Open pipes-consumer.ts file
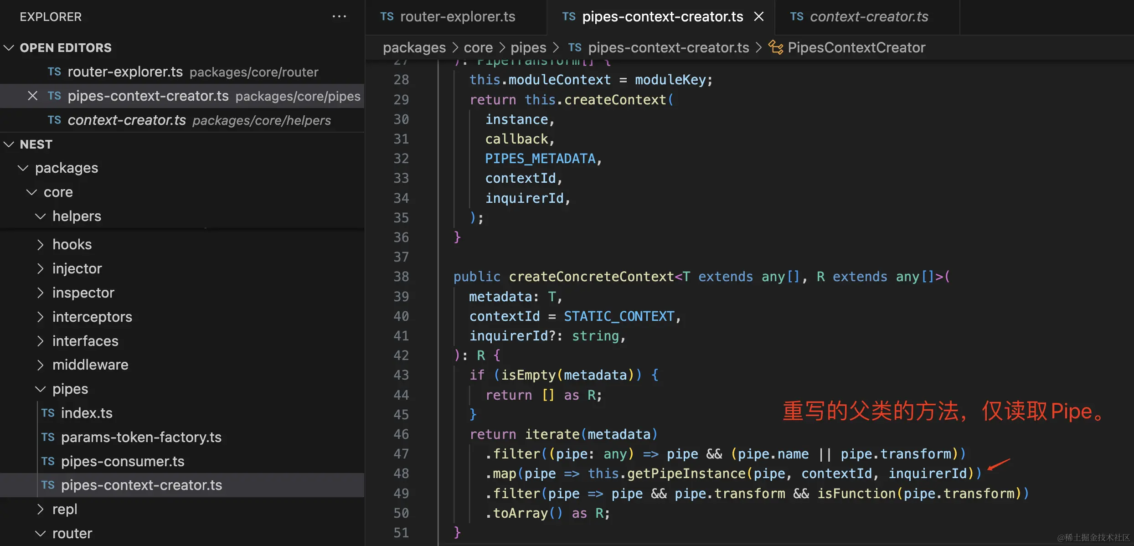 pos(182,462)
